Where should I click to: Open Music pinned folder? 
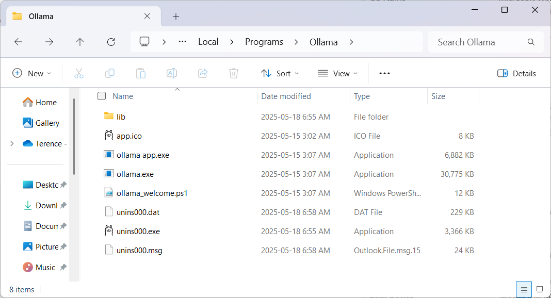click(44, 268)
